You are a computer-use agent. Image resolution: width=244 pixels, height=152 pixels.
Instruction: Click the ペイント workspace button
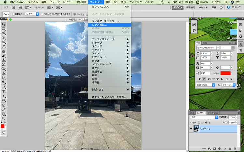[x=203, y=7]
